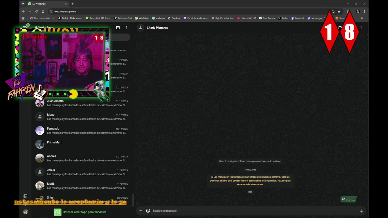Open the Chrome three-dot menu
388x218 pixels.
coord(364,12)
